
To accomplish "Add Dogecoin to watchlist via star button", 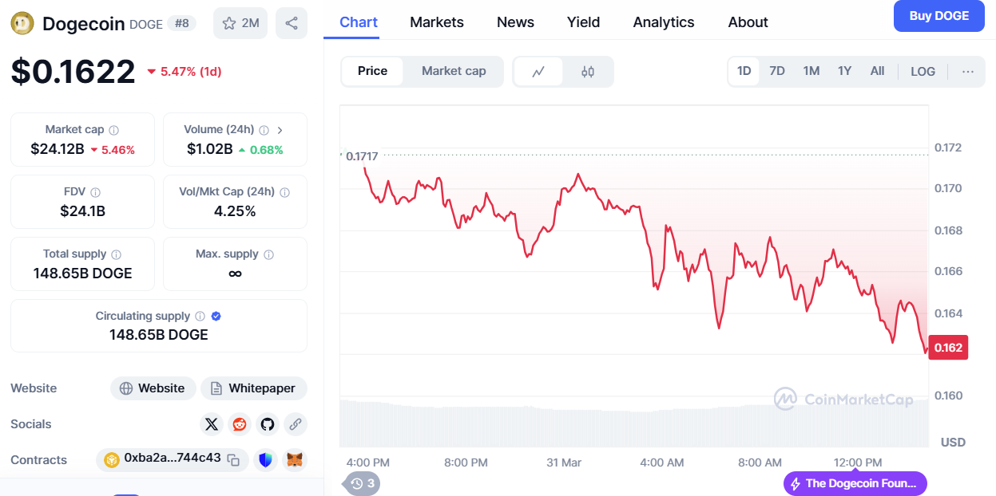I will point(240,23).
